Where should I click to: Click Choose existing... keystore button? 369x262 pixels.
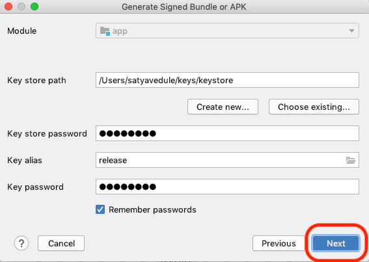click(314, 107)
